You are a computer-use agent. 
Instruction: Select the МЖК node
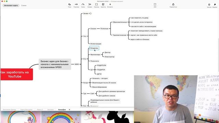click(x=77, y=64)
